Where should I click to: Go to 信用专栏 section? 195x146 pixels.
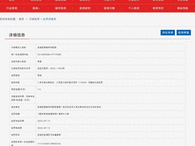[x=158, y=8]
